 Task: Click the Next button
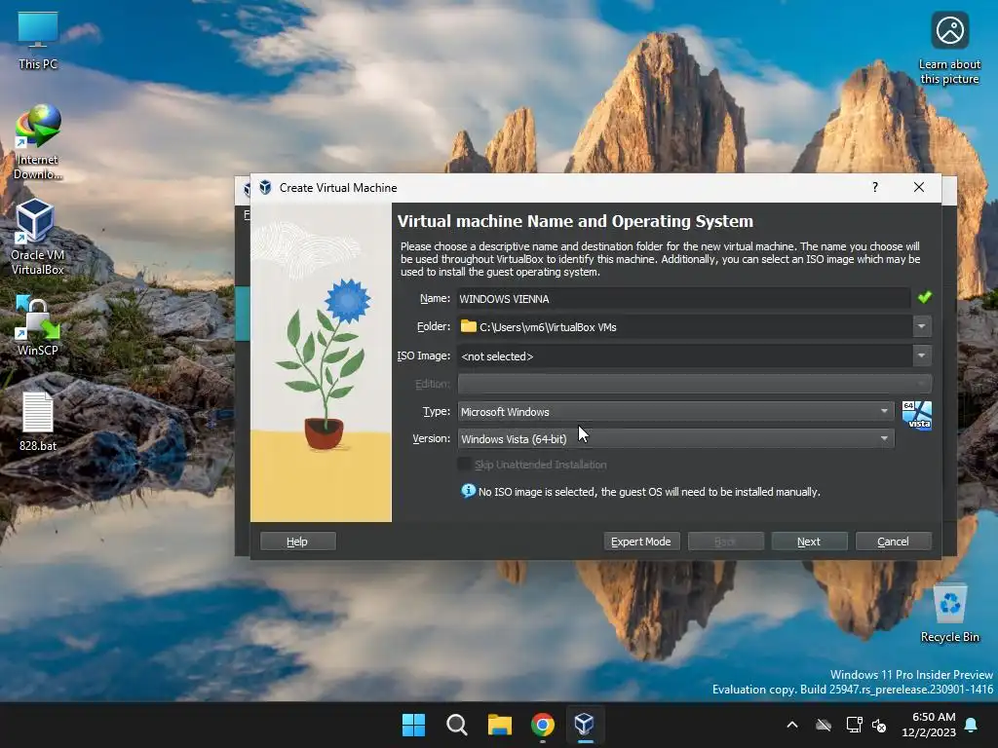pos(809,542)
